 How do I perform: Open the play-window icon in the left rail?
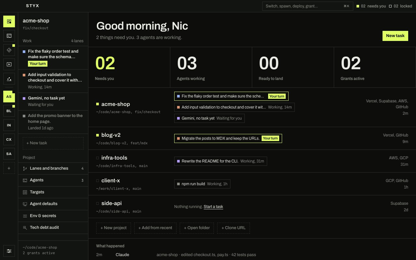click(x=9, y=64)
